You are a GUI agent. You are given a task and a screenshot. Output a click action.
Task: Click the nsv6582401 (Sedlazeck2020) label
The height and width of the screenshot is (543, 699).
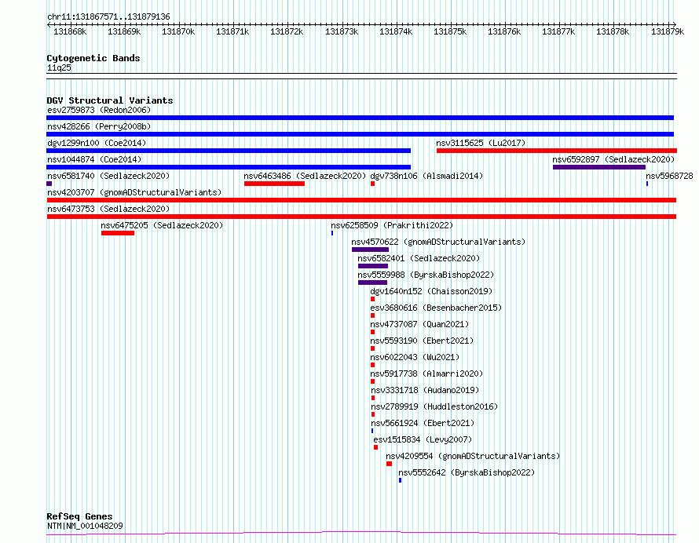pos(419,258)
